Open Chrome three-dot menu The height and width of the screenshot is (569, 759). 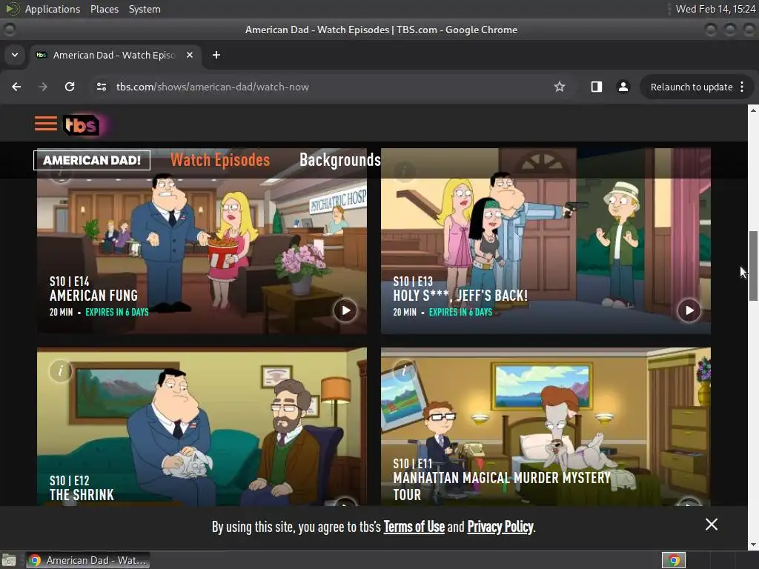click(x=742, y=87)
